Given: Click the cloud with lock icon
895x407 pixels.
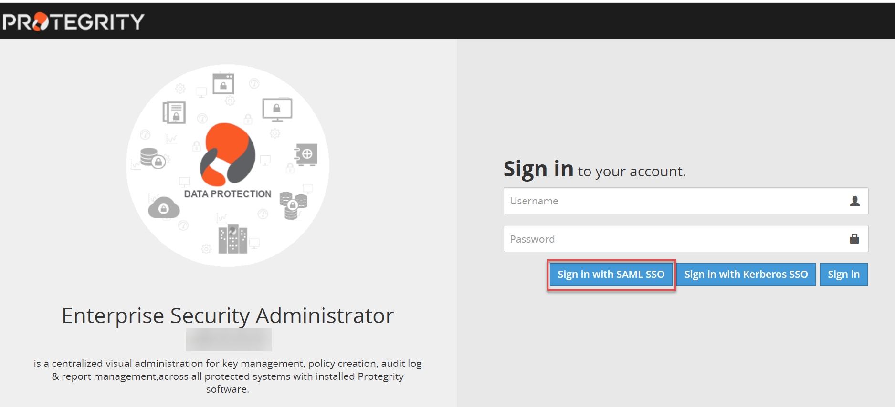Looking at the screenshot, I should click(164, 208).
